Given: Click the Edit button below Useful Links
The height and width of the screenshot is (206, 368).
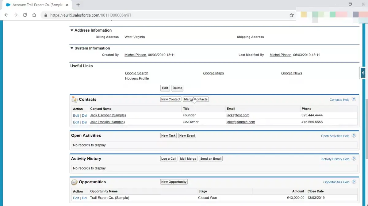Looking at the screenshot, I should coord(165,88).
